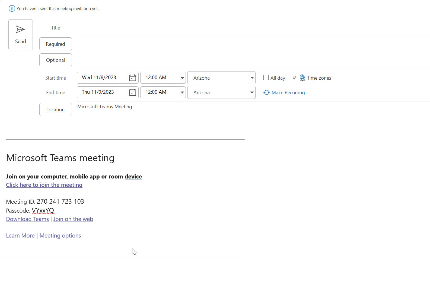Viewport: 430px width, 286px height.
Task: Open the end date calendar picker
Action: [132, 93]
